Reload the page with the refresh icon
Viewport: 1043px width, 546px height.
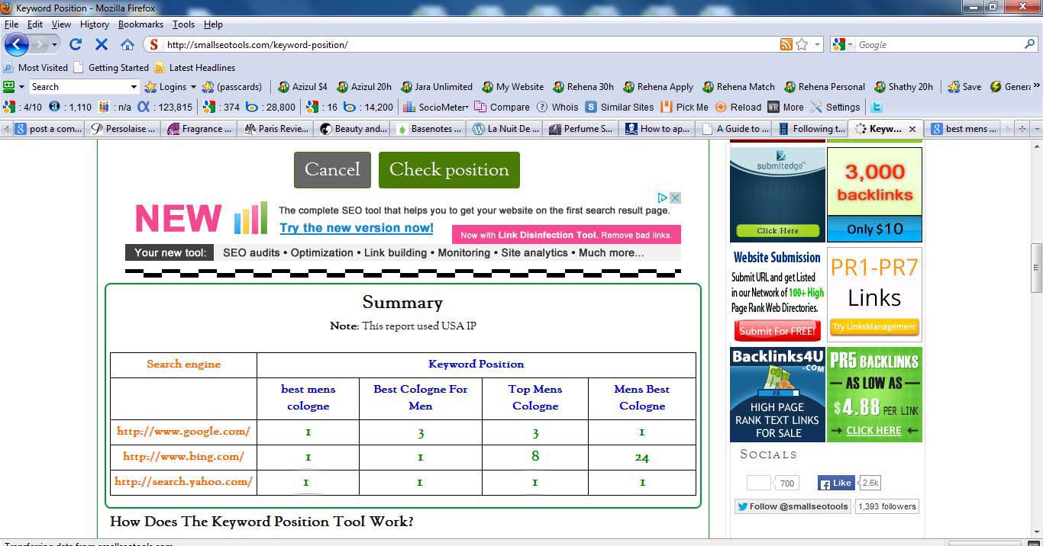coord(76,44)
